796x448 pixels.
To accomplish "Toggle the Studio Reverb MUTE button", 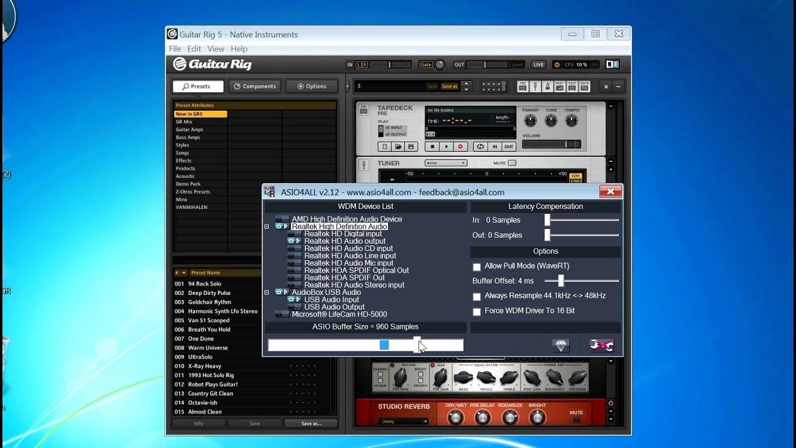I will (576, 419).
